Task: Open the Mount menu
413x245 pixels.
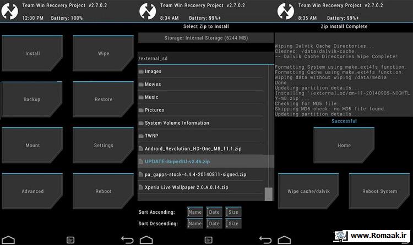Action: pos(32,146)
